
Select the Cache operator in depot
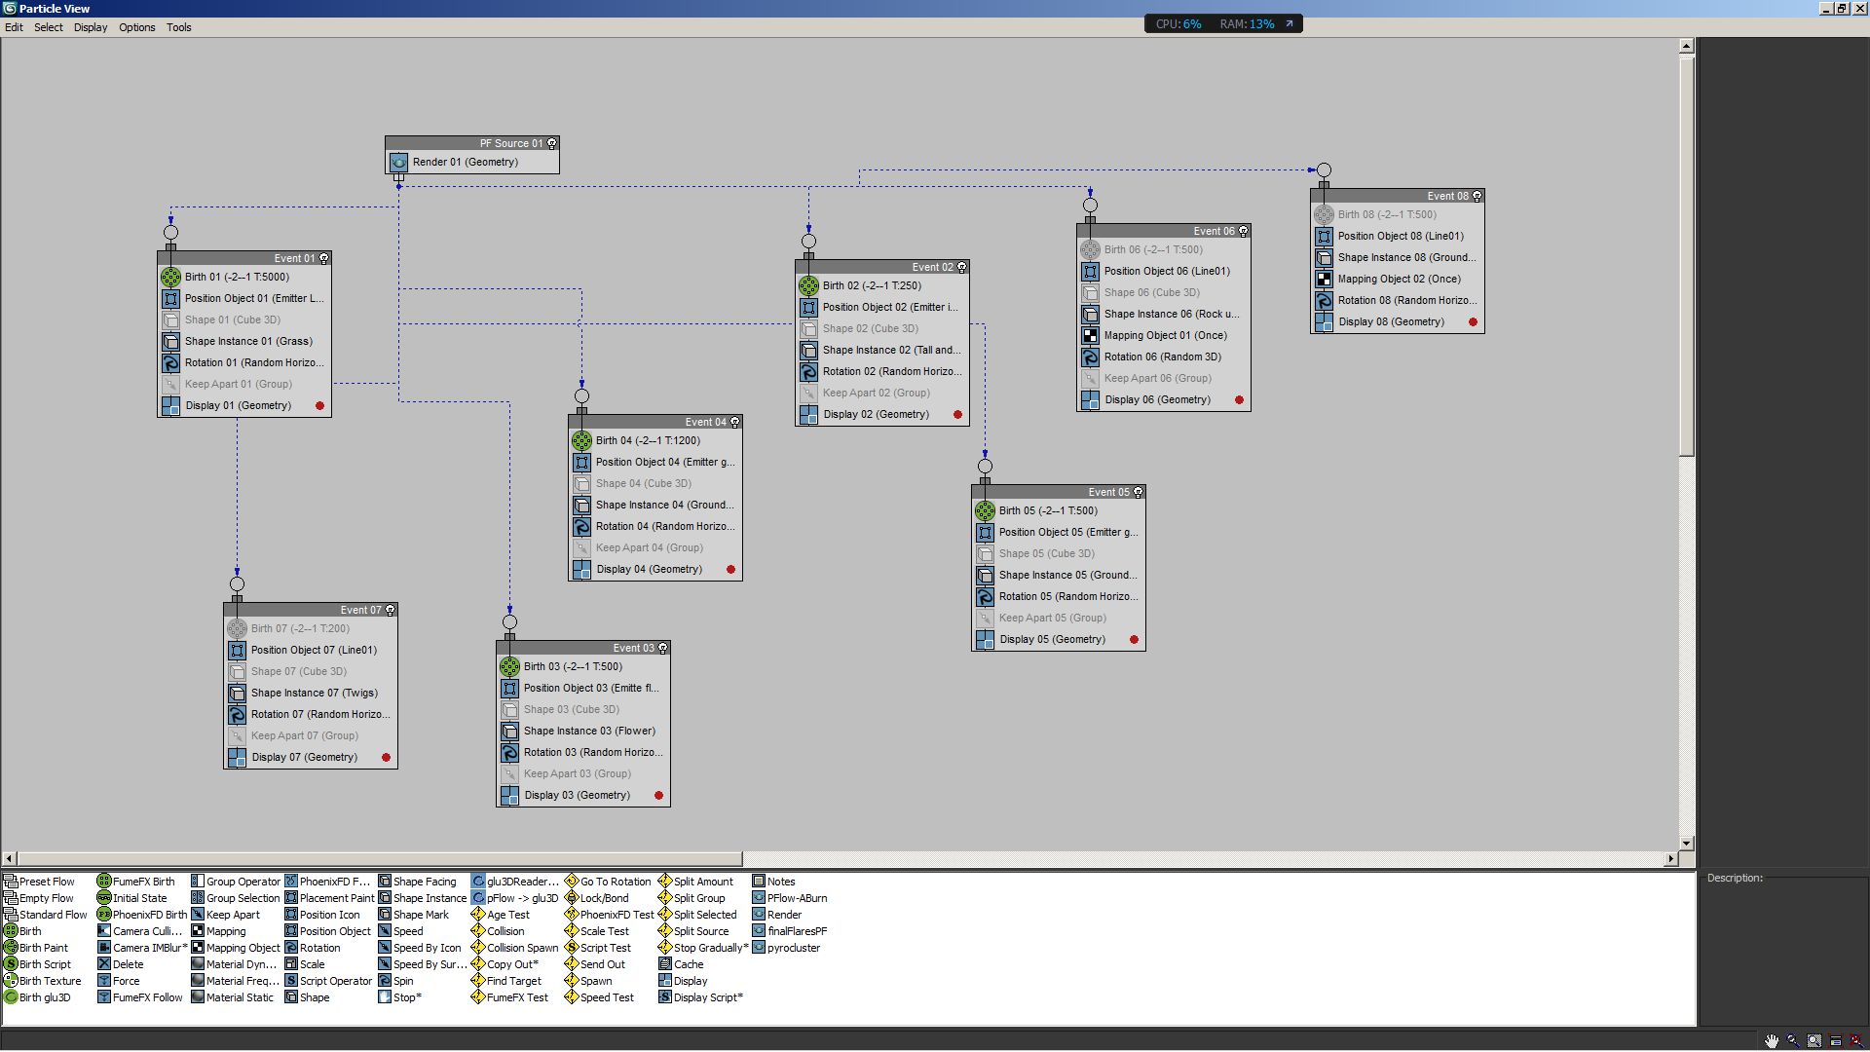[688, 964]
